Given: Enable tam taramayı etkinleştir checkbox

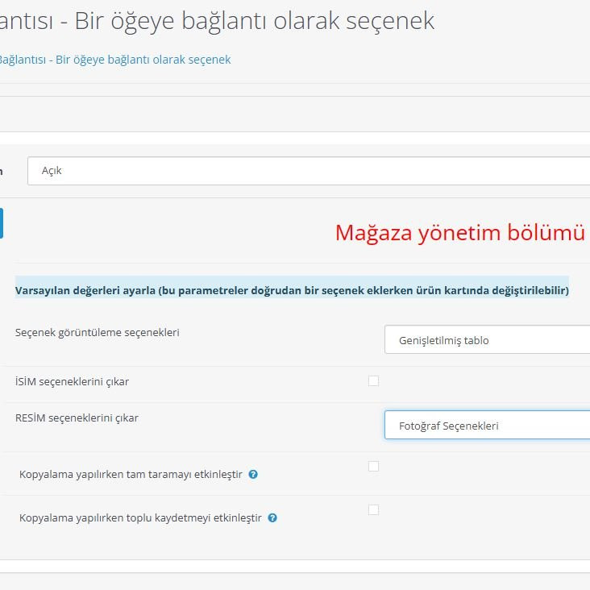Looking at the screenshot, I should pyautogui.click(x=374, y=466).
